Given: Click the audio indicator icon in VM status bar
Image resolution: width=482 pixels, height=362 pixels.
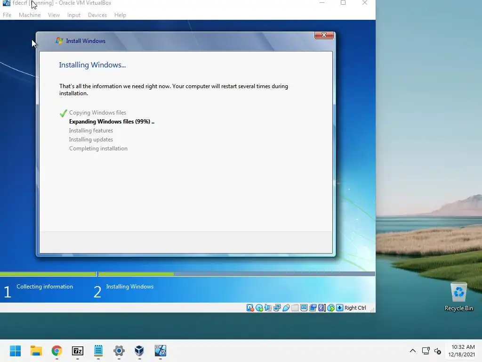Looking at the screenshot, I should coord(268,308).
